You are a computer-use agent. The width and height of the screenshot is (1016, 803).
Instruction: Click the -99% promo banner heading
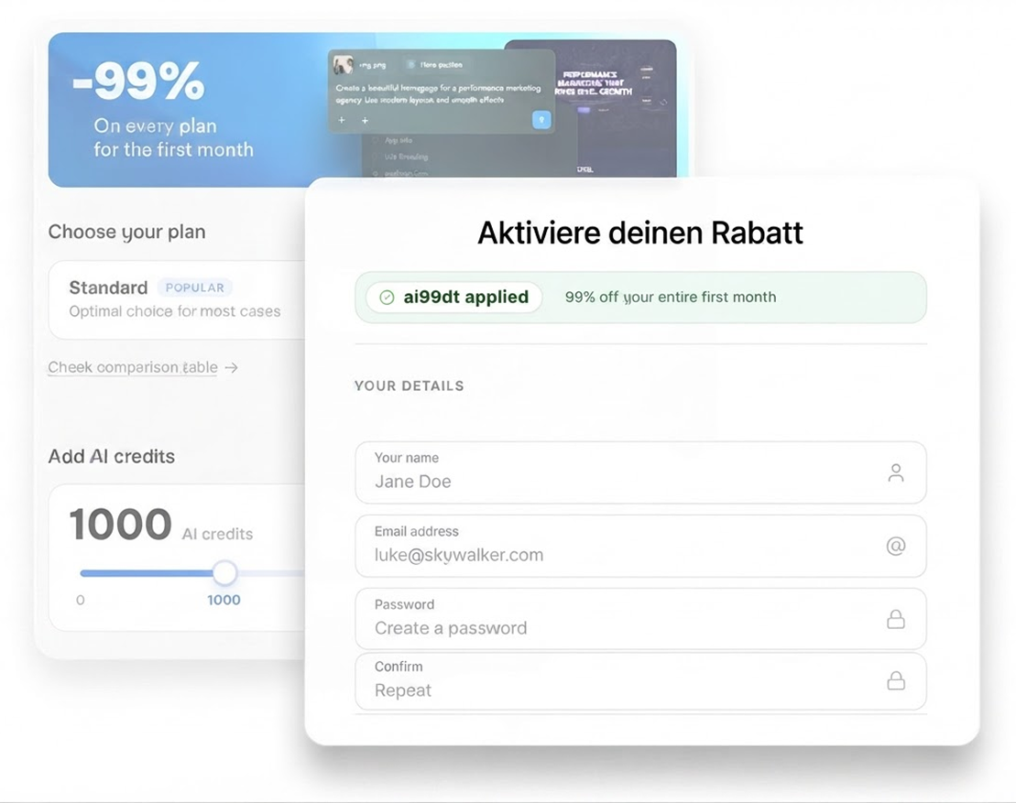(x=138, y=81)
